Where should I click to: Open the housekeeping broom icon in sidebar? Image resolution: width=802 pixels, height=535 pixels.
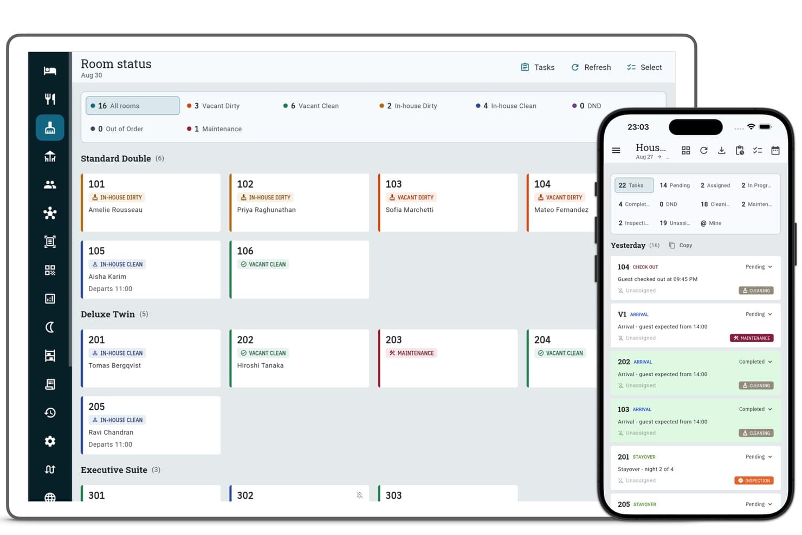coord(50,128)
